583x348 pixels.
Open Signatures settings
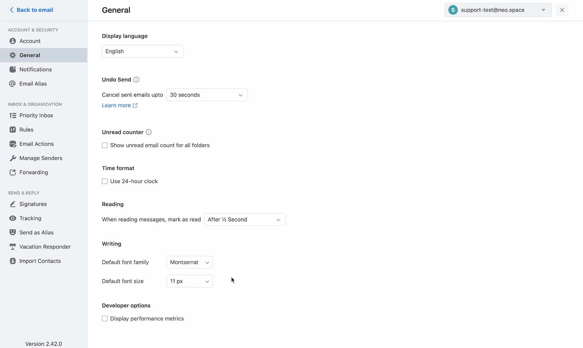[x=44, y=204]
